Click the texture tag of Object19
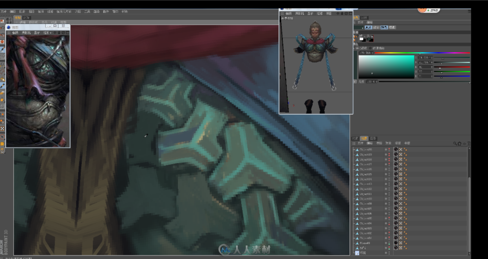488x259 pixels. [396, 154]
